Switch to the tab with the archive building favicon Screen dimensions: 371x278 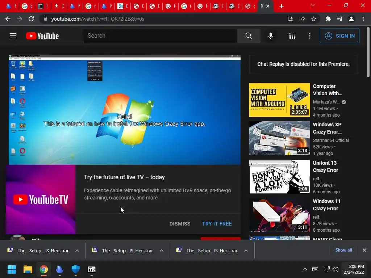(41, 6)
